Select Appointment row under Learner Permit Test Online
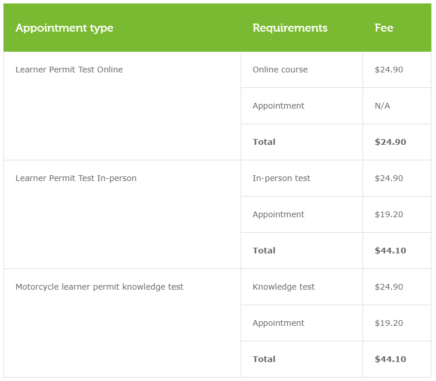Screen dimensions: 436x381 click(279, 106)
